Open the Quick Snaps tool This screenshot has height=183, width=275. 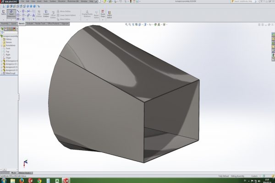pyautogui.click(x=103, y=14)
